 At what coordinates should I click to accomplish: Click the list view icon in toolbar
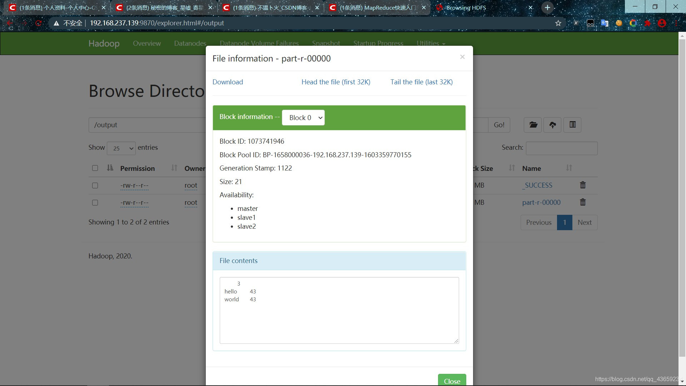[572, 124]
